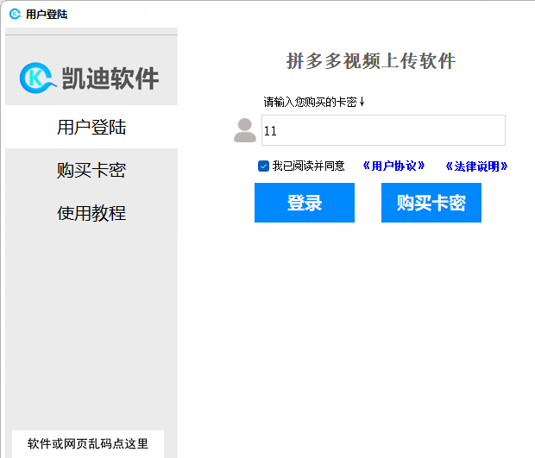Click the 凯迪软件 logo in sidebar
The width and height of the screenshot is (535, 458).
[90, 78]
